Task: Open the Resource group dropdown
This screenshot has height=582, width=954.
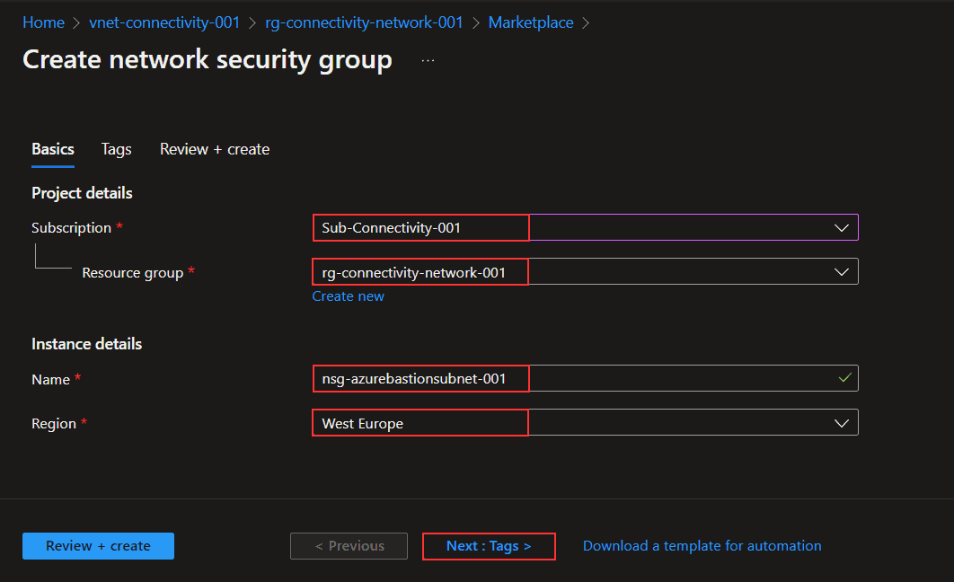Action: coord(842,270)
